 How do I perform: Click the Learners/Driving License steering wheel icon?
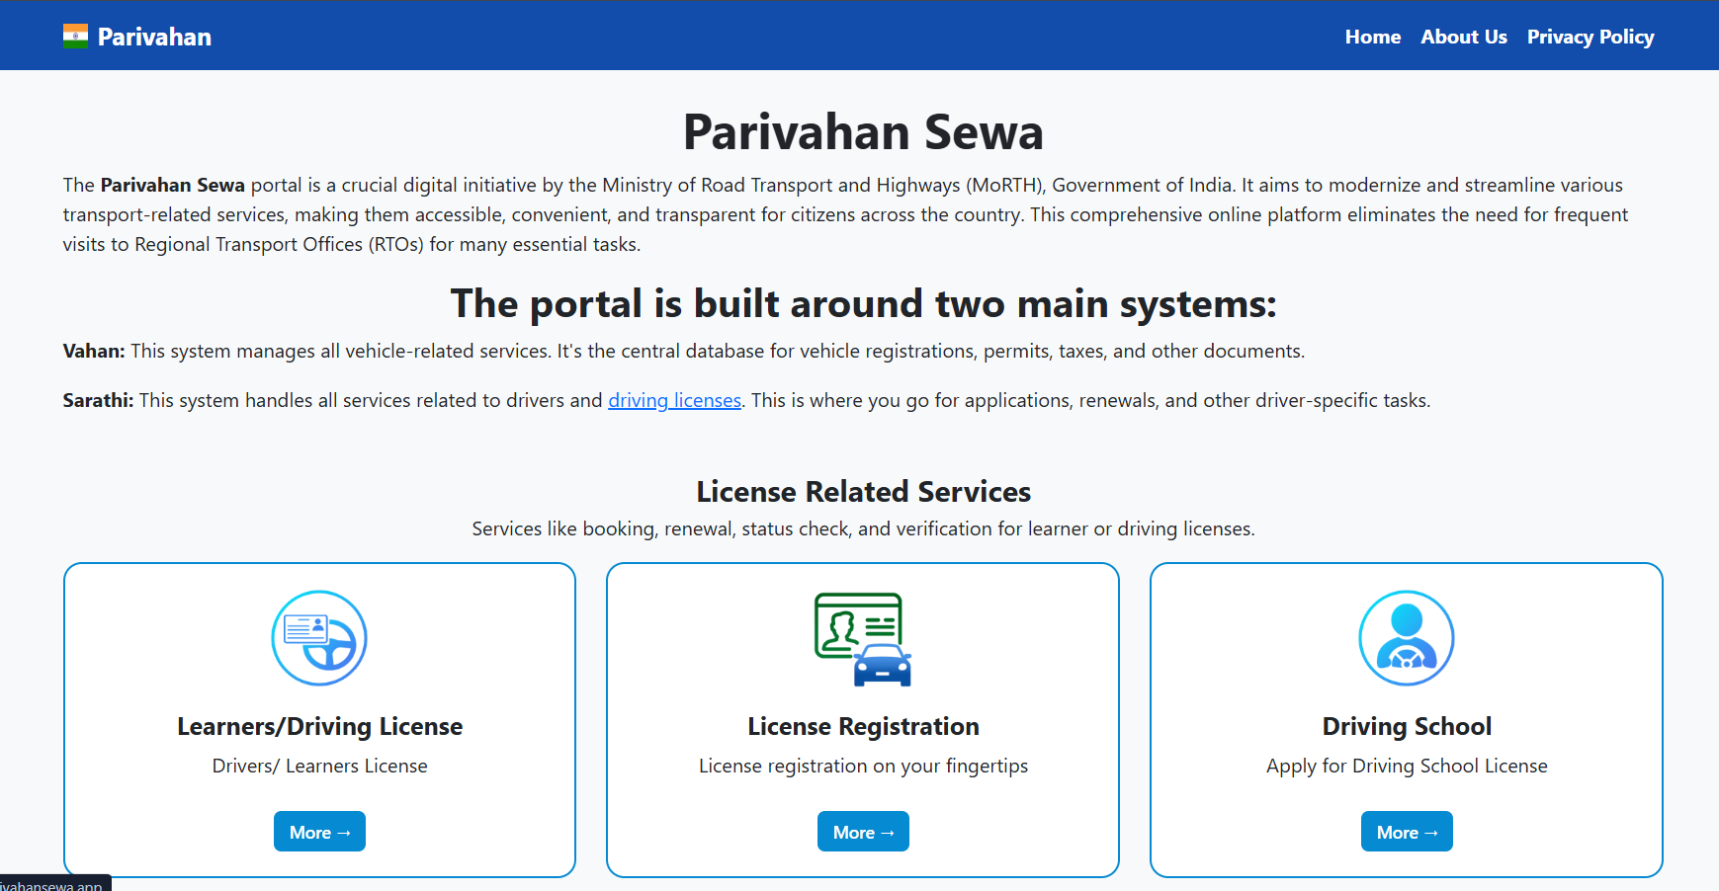(x=319, y=638)
